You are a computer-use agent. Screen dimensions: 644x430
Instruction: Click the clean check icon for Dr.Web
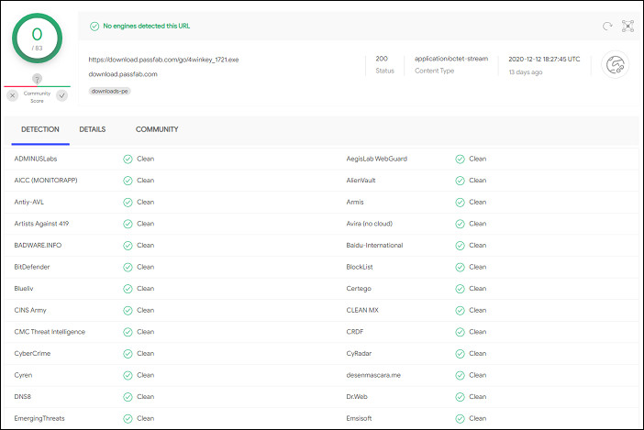pos(460,397)
